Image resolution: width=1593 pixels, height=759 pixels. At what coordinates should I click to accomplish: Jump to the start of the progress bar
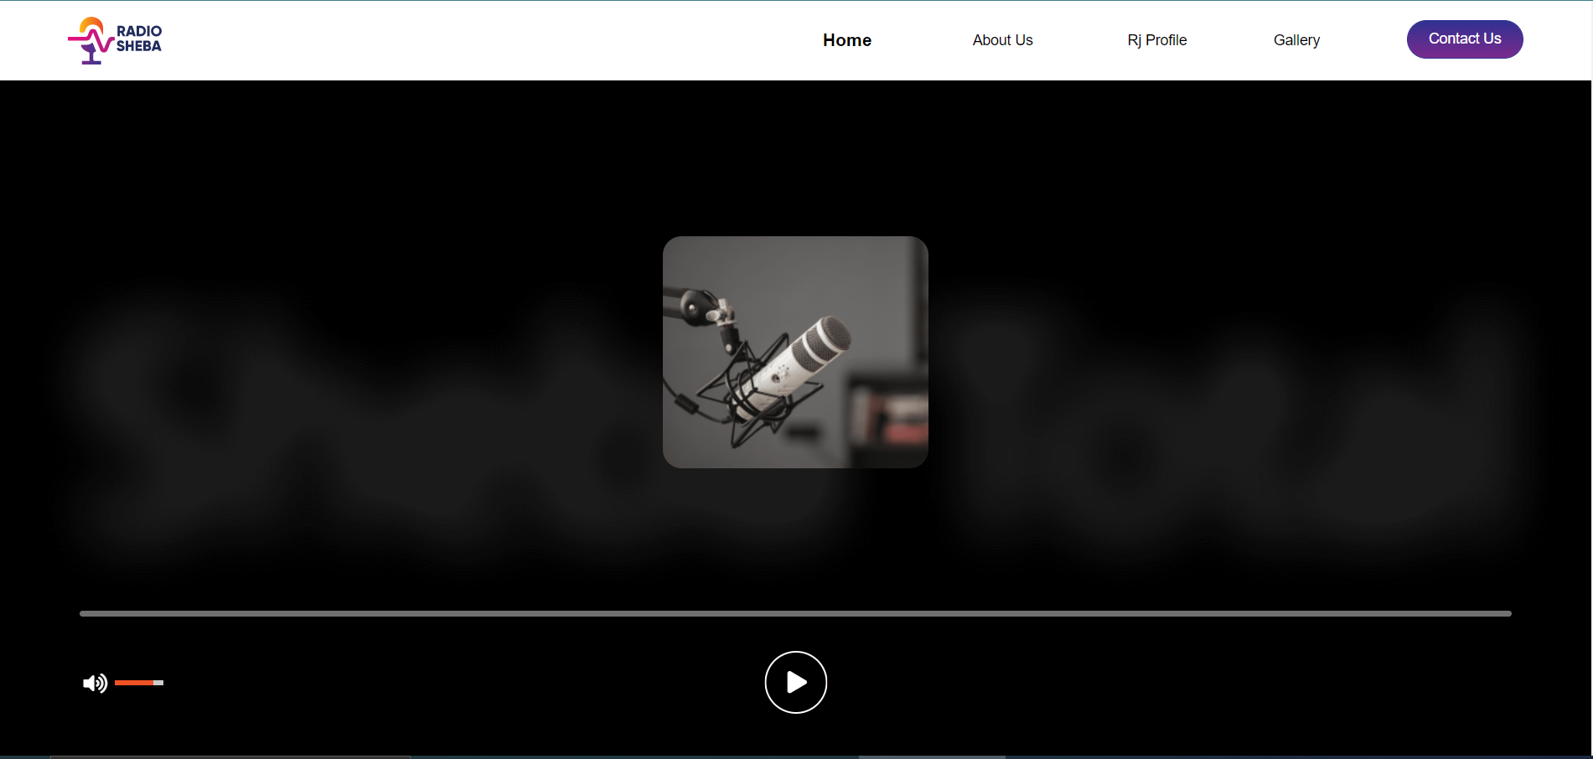81,613
